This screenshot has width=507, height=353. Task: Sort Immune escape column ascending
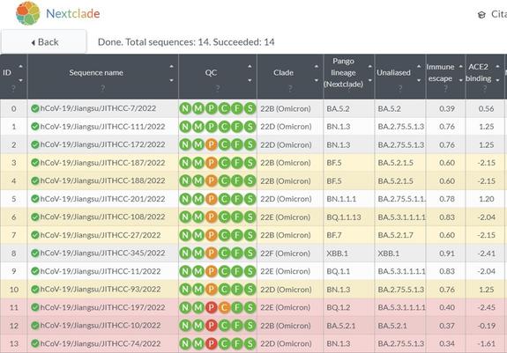(461, 67)
